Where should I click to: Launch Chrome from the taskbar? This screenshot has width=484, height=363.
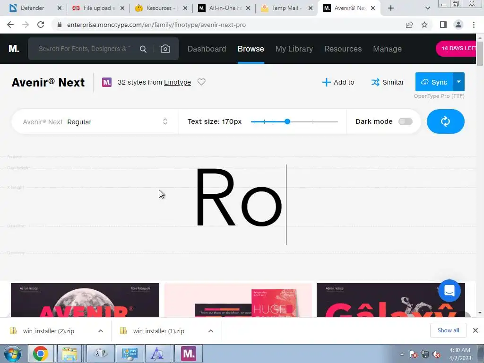[x=41, y=354]
